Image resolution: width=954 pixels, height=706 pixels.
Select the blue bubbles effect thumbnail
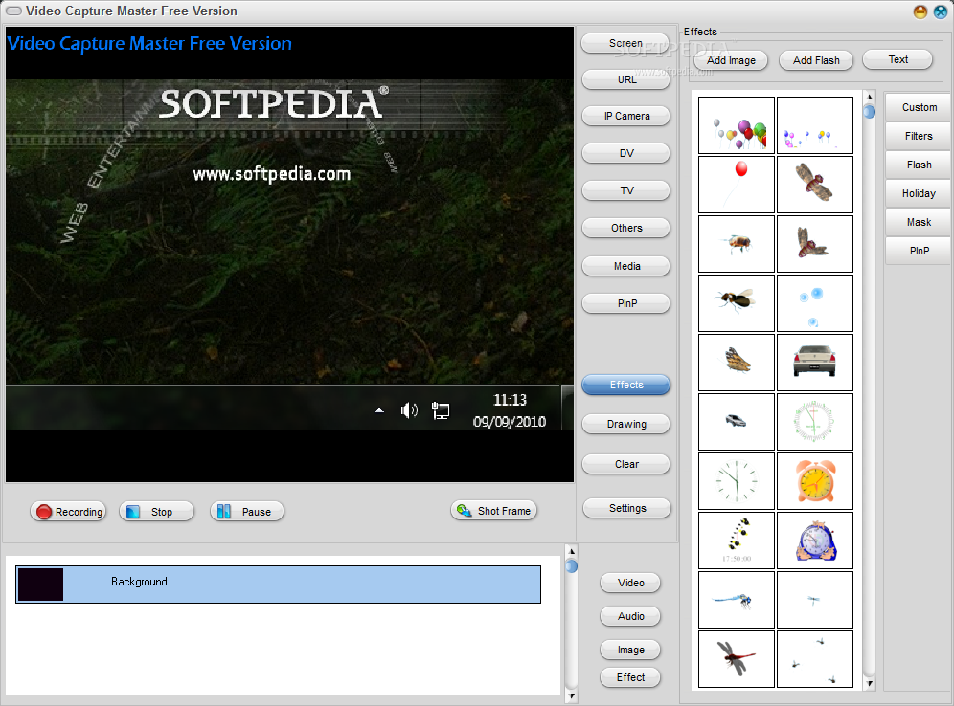click(815, 303)
